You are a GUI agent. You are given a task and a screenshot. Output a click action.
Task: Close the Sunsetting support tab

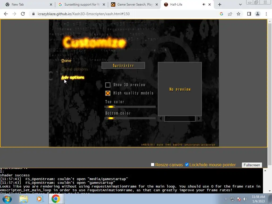(x=104, y=5)
